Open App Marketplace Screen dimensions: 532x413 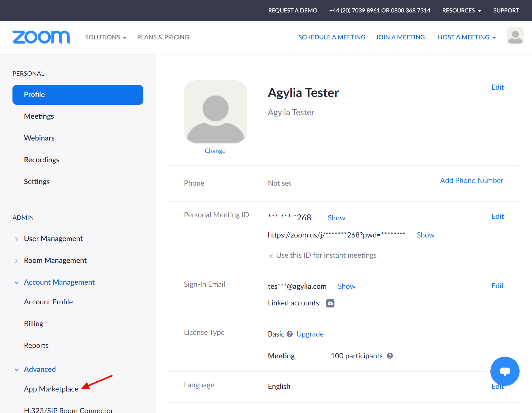[51, 389]
